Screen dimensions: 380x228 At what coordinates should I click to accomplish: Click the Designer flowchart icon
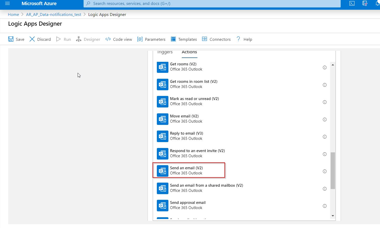click(79, 39)
